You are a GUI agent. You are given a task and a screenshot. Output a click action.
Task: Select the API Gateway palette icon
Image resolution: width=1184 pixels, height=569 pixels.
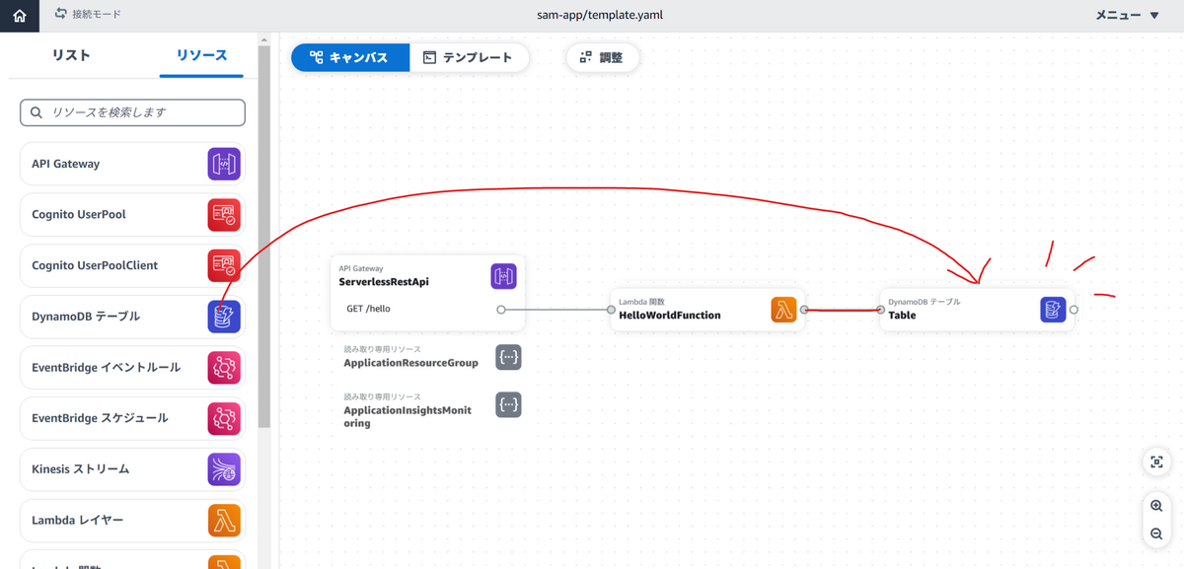coord(224,164)
